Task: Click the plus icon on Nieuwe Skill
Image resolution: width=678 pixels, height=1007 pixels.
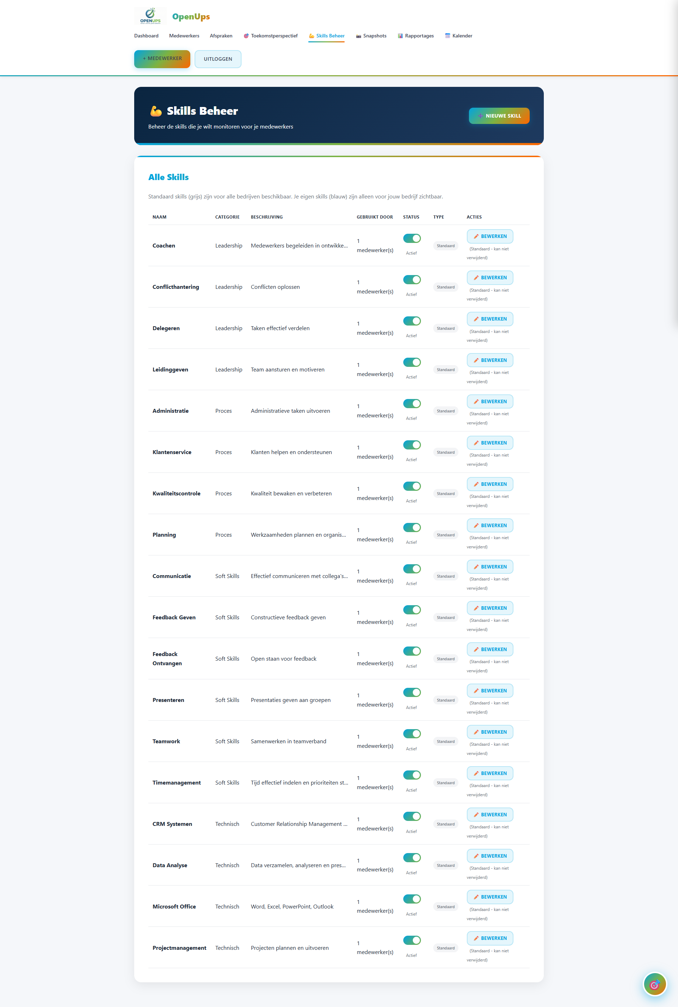Action: pyautogui.click(x=480, y=116)
